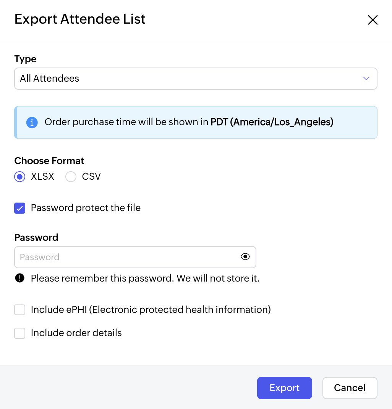Click Password protect the file label
Viewport: 392px width, 409px height.
tap(86, 208)
